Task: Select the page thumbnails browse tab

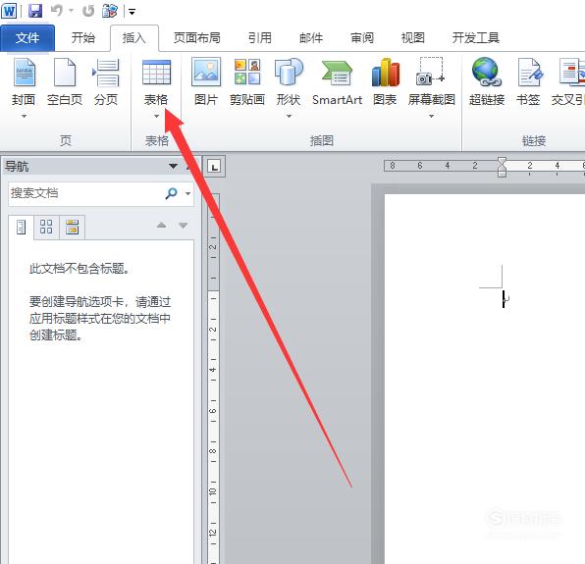Action: (x=46, y=227)
